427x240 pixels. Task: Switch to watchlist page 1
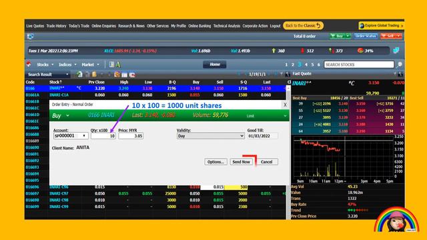click(286, 65)
